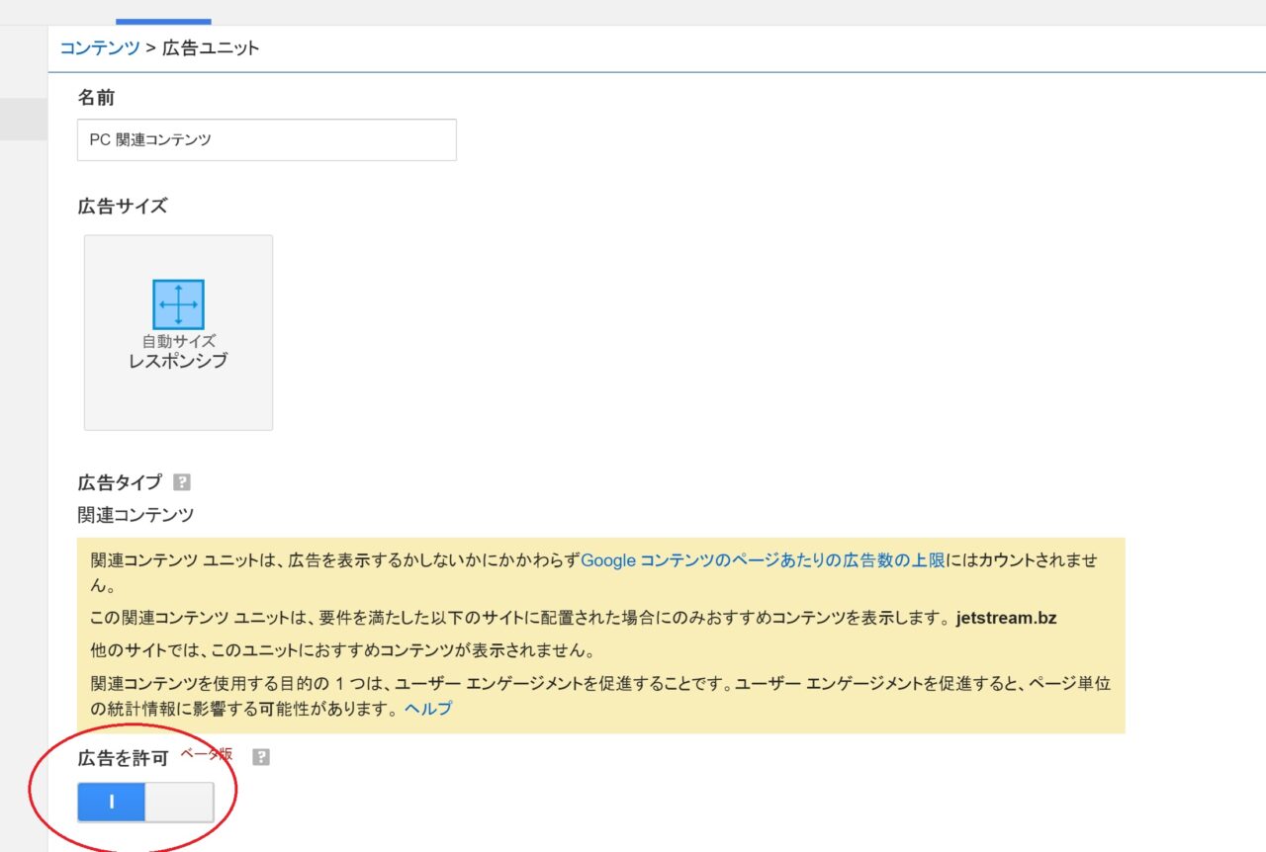Click the active blue-underlined top tab
The width and height of the screenshot is (1266, 852).
(163, 12)
